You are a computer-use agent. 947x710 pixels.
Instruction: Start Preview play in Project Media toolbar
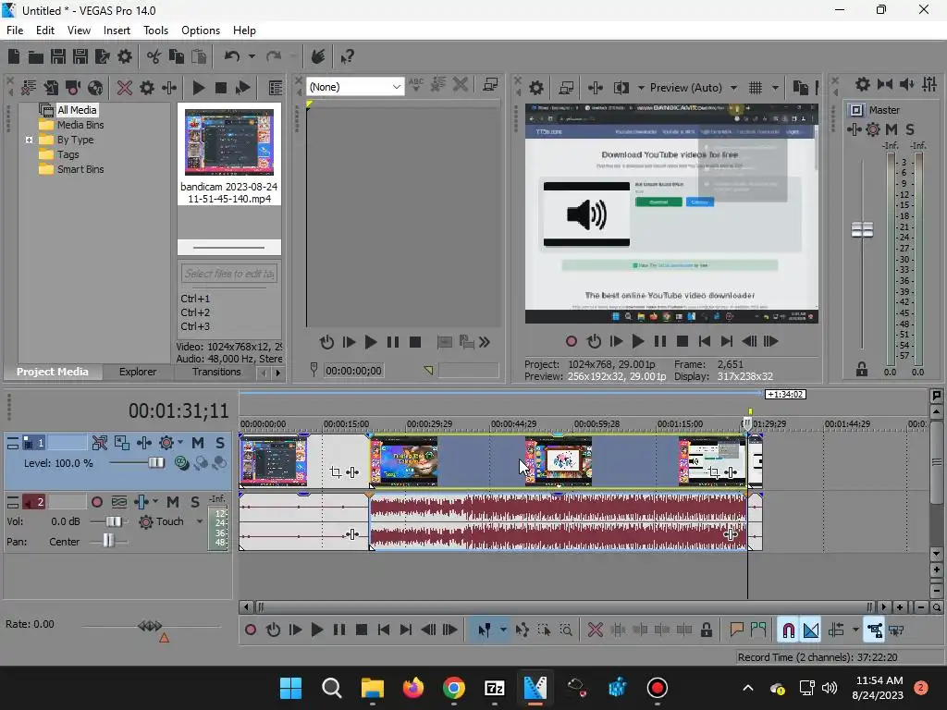tap(198, 88)
